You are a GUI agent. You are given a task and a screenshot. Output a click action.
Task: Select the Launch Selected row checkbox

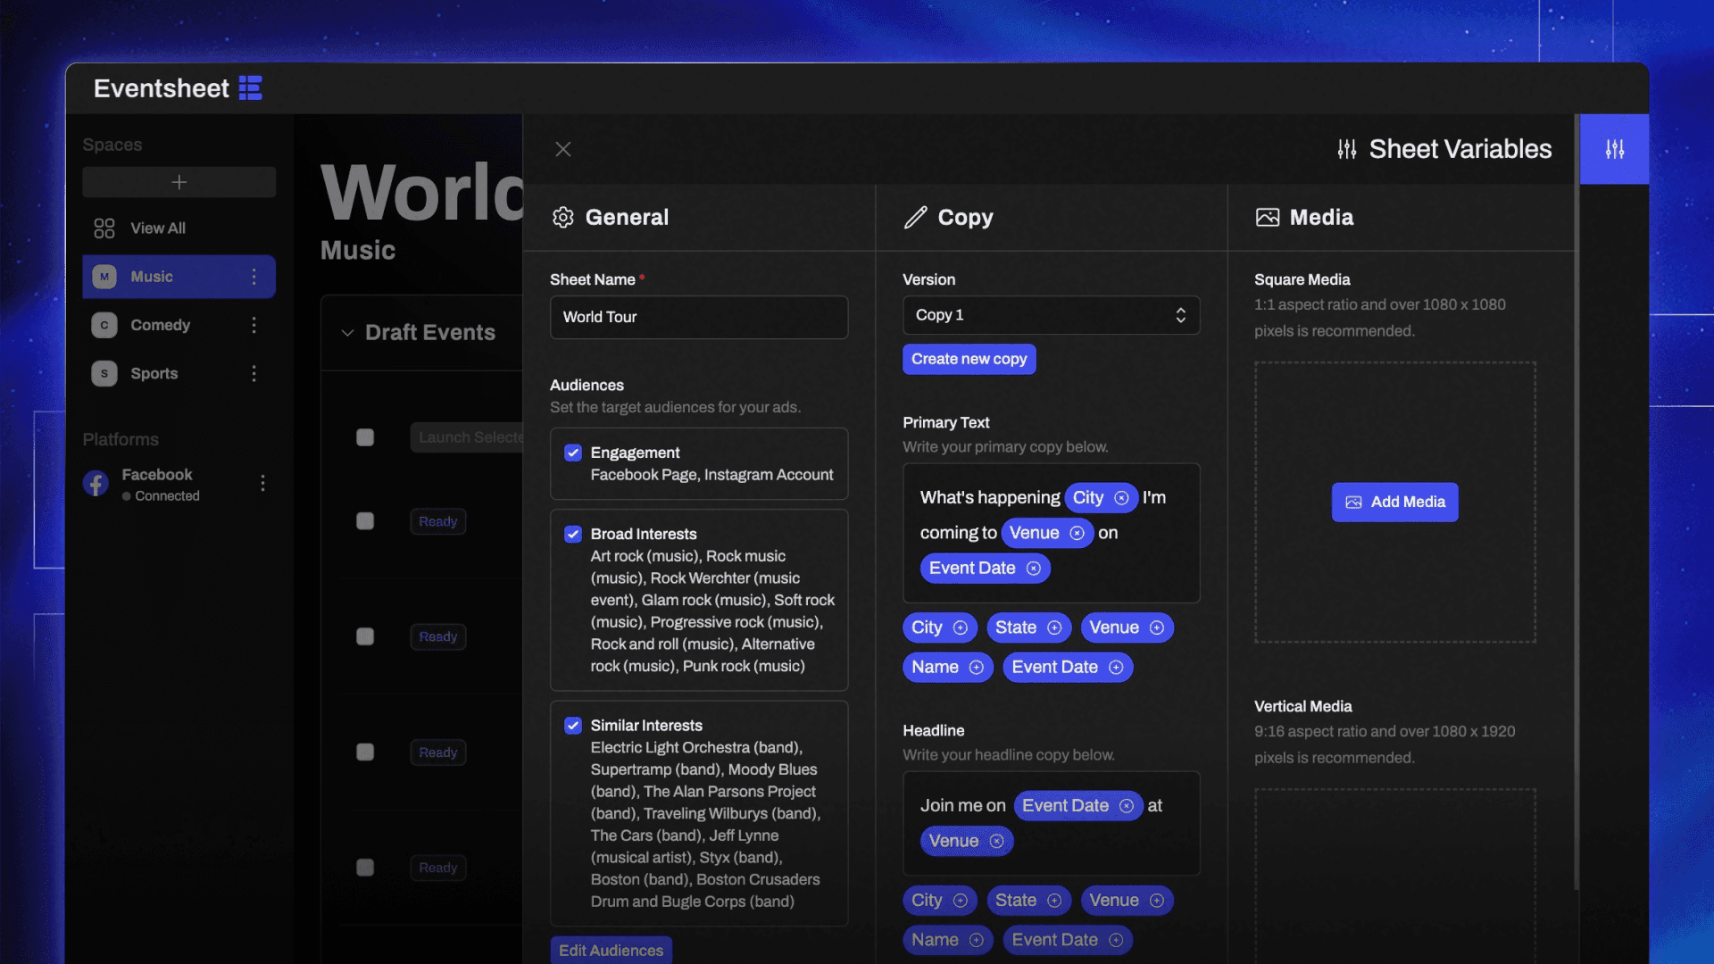tap(364, 437)
